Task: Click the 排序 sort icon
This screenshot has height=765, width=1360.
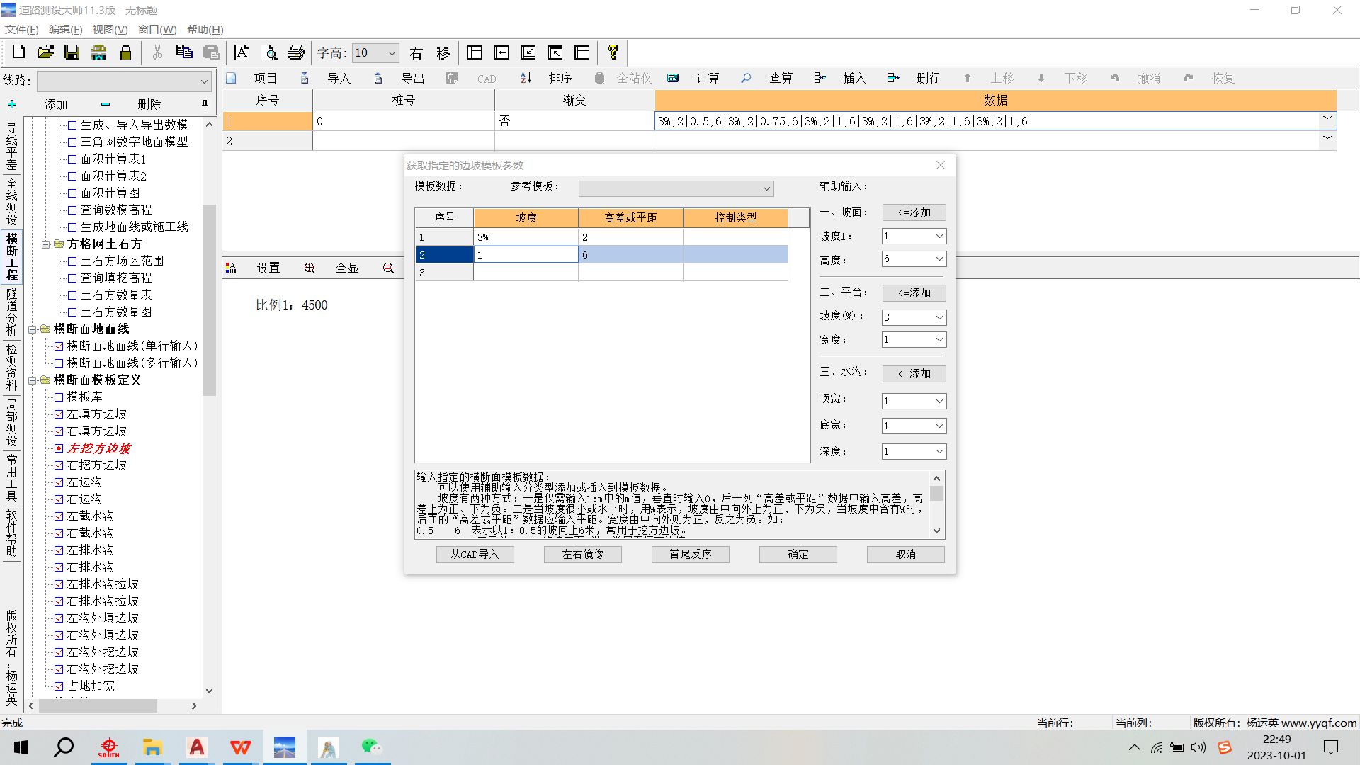Action: (526, 78)
